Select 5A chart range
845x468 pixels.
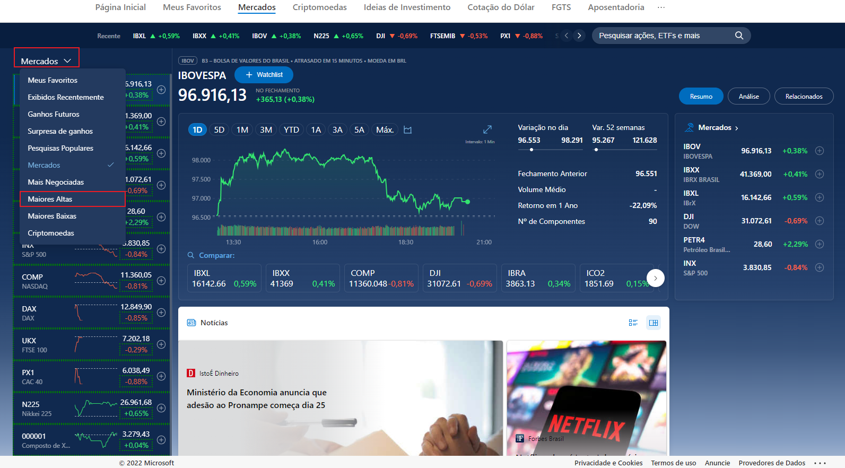coord(359,130)
